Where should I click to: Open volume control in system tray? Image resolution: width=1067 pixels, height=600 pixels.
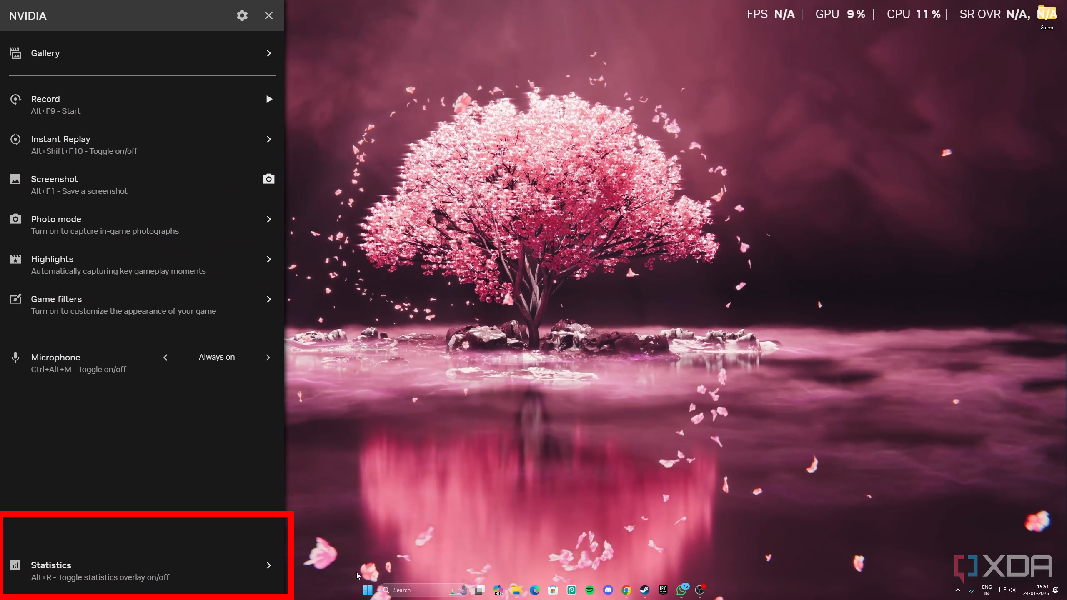1012,590
